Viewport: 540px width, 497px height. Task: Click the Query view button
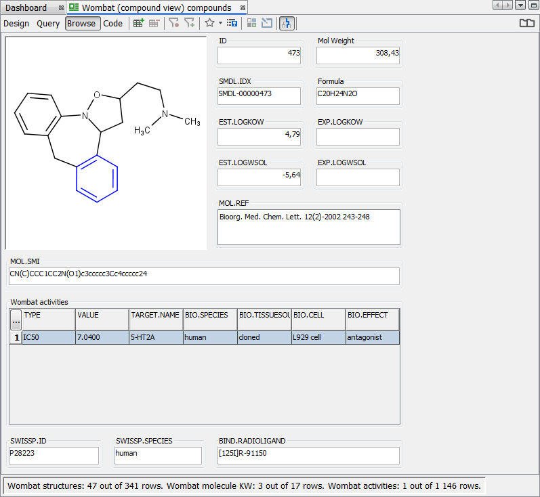point(48,23)
